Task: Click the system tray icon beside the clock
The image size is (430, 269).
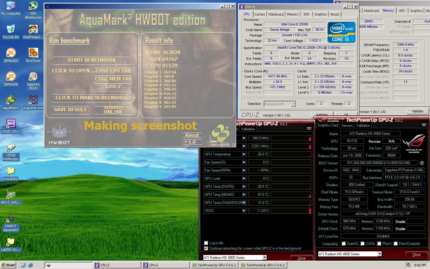Action: 408,265
